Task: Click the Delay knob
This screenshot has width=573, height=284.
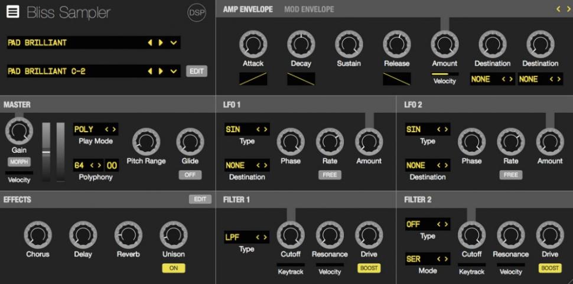Action: pos(83,235)
